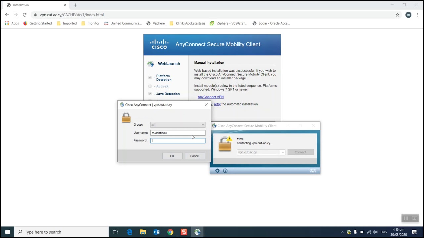
Task: Open the orange S app on taskbar
Action: pos(184,232)
